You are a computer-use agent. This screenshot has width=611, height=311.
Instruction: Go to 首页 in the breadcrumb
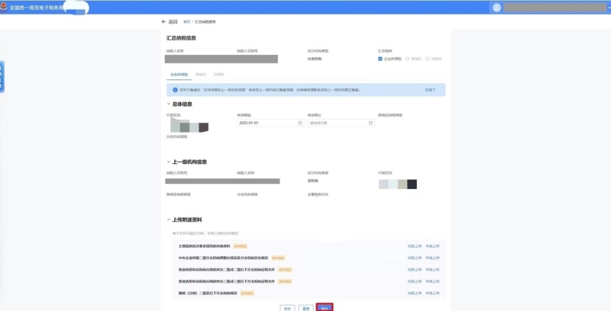[187, 22]
